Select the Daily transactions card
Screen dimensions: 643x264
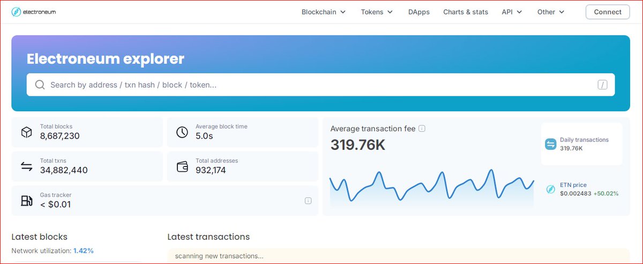[581, 144]
